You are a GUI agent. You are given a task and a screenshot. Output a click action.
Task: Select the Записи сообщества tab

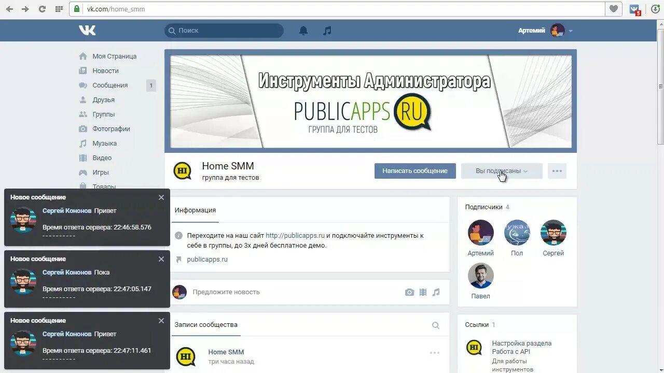[206, 325]
